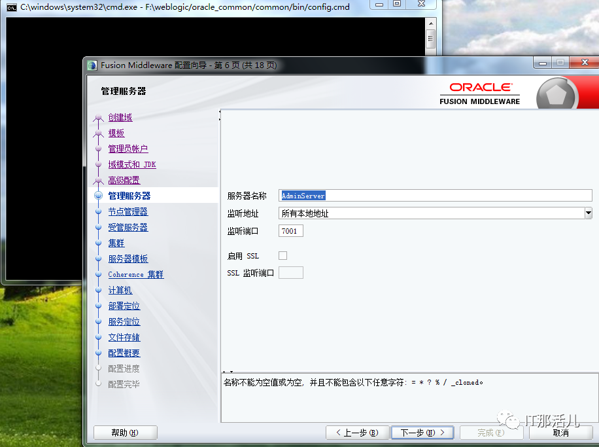Click the cmd window scrollbar thumb
Viewport: 599px width, 447px height.
click(430, 38)
